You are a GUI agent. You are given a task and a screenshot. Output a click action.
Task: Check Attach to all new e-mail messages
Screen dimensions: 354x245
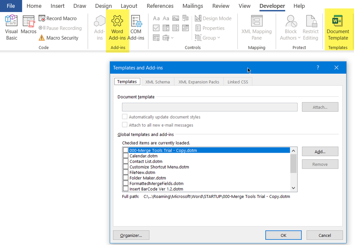pyautogui.click(x=125, y=125)
